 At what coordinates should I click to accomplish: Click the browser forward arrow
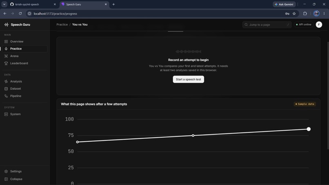click(13, 13)
